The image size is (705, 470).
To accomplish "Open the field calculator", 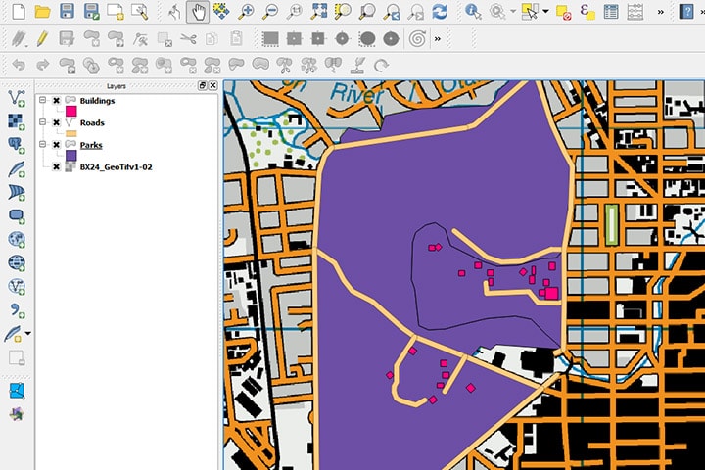I will (x=635, y=12).
